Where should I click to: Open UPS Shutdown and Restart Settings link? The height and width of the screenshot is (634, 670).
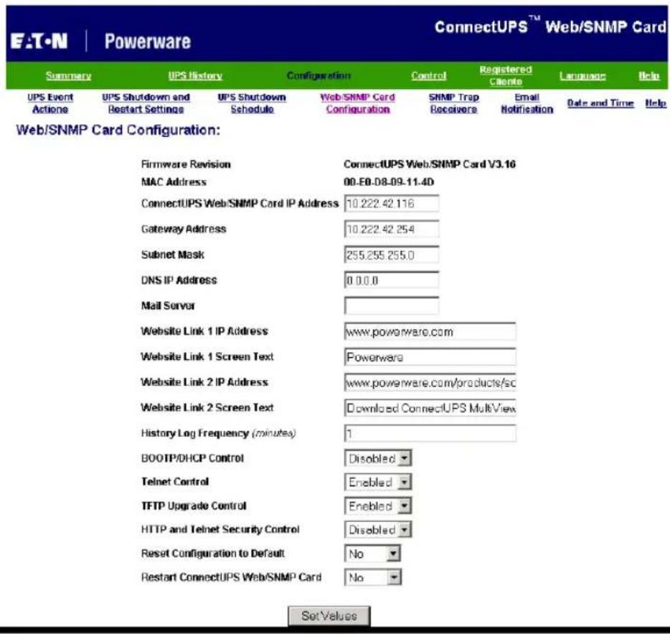[x=146, y=103]
